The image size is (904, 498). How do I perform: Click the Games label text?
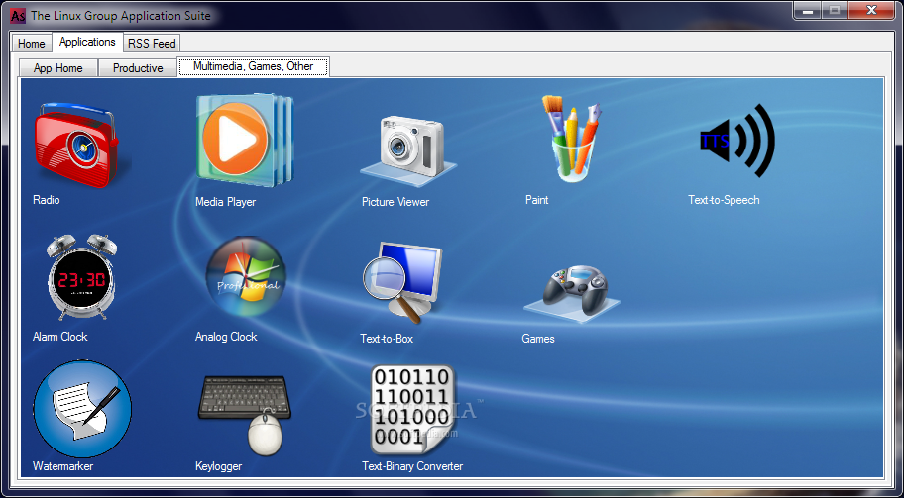(538, 339)
